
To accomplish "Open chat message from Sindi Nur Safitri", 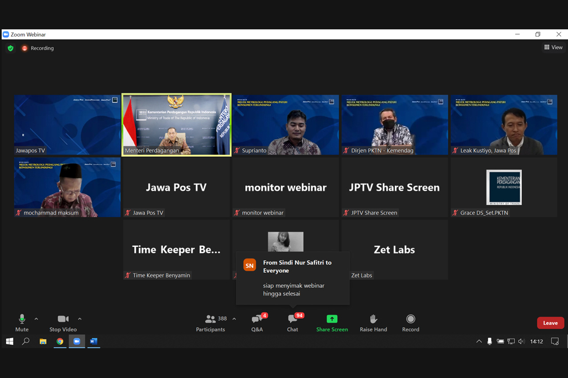I will 293,278.
